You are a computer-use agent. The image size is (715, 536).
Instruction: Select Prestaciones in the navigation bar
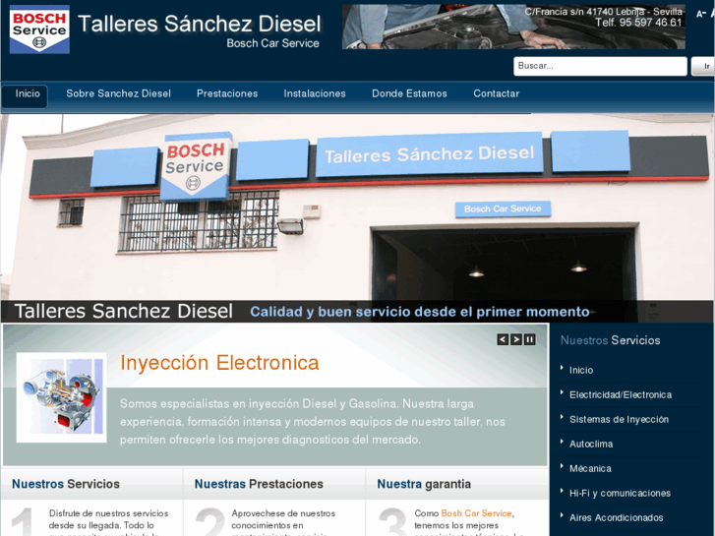click(227, 93)
